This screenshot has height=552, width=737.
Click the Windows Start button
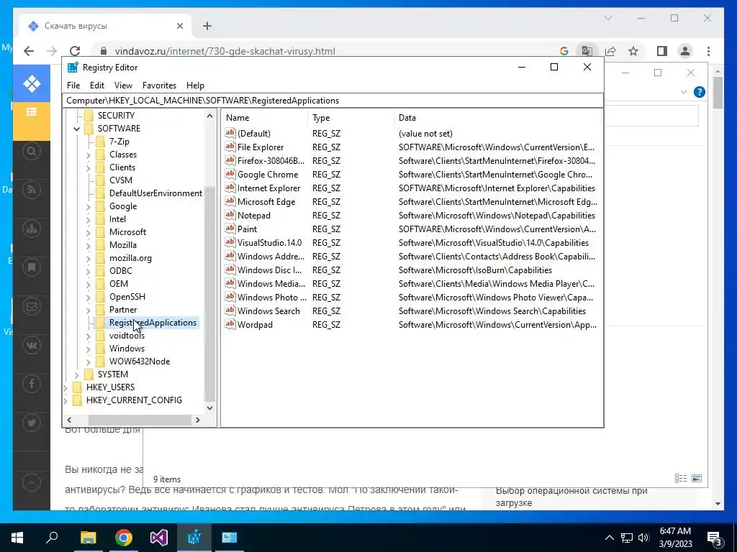[17, 538]
